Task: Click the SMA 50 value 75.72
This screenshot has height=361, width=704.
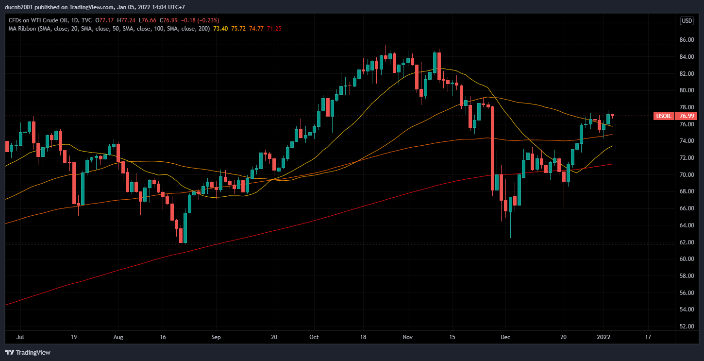Action: pos(238,29)
